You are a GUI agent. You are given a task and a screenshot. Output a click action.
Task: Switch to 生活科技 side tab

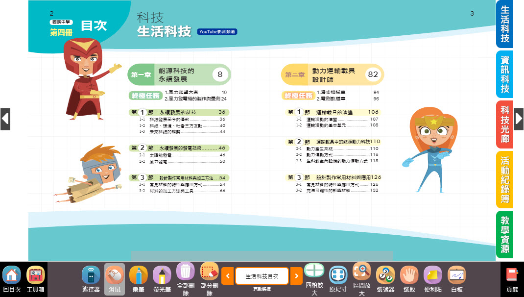(x=504, y=24)
